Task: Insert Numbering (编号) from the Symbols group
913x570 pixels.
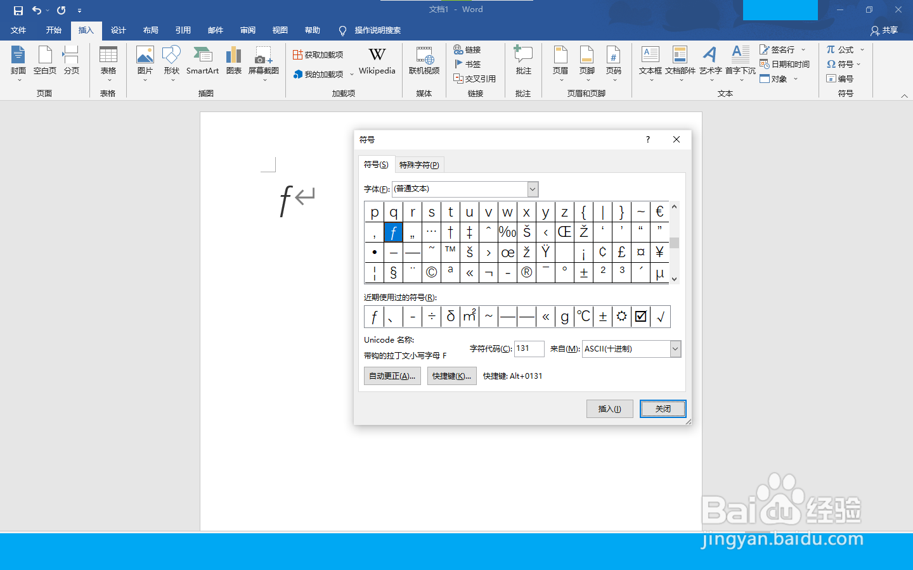Action: point(840,79)
